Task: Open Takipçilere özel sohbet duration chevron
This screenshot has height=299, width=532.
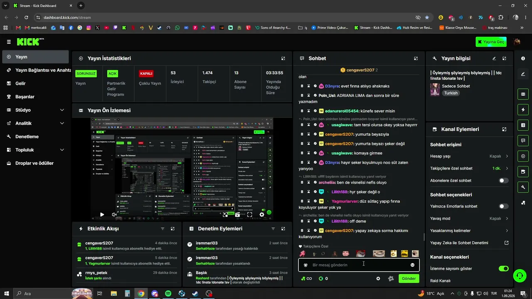Action: (x=507, y=169)
